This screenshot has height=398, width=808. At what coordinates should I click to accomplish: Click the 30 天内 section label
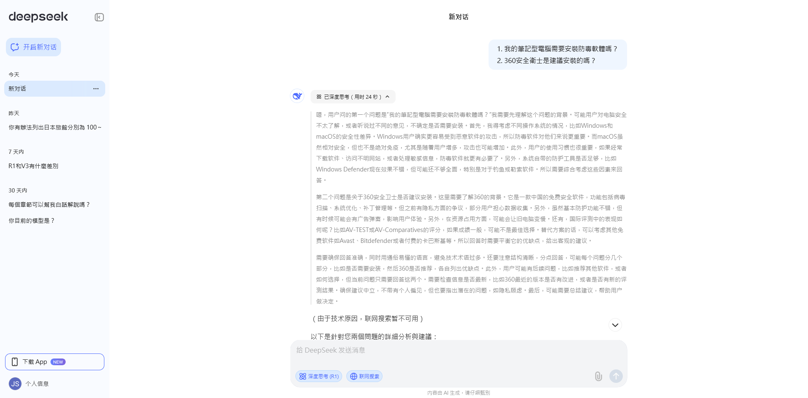pyautogui.click(x=18, y=190)
